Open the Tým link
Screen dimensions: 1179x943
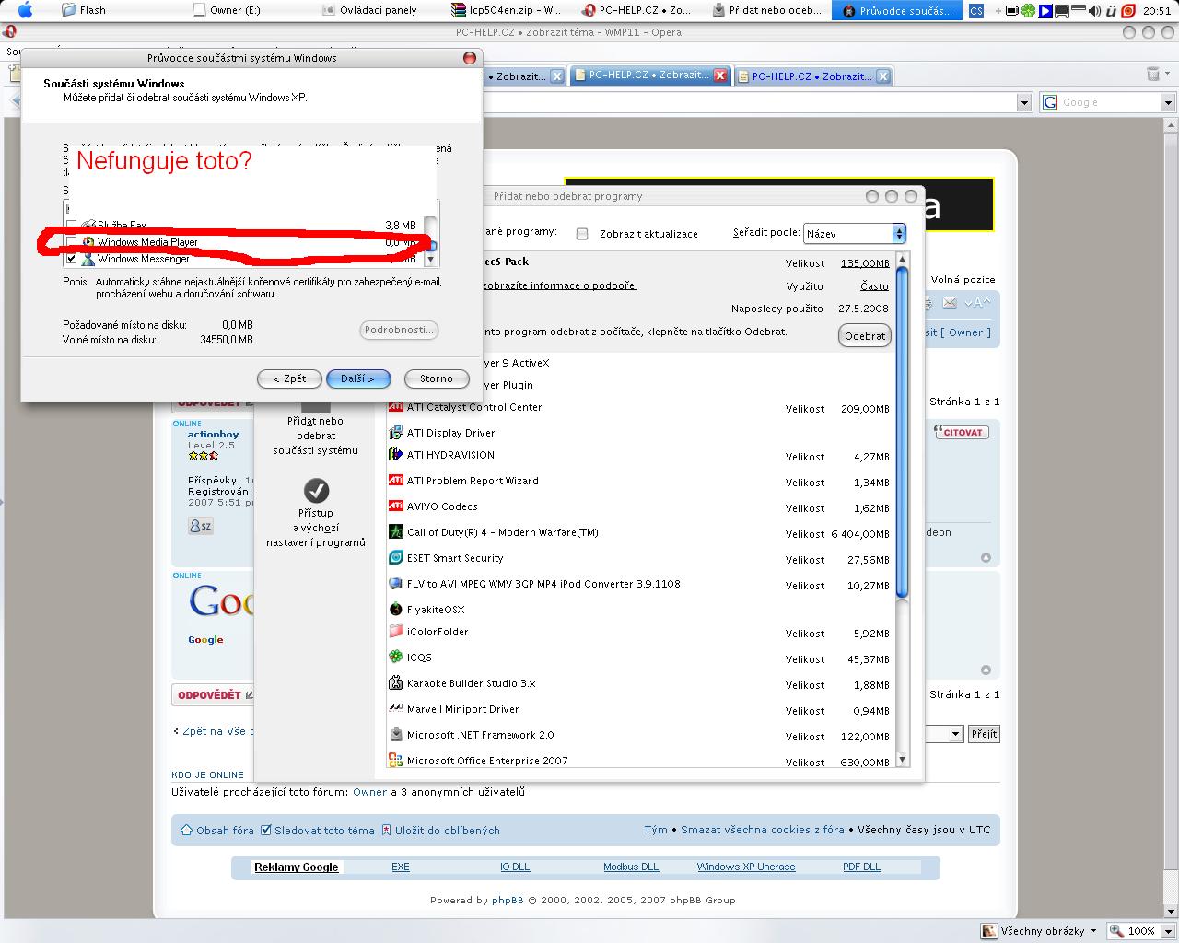tap(656, 830)
